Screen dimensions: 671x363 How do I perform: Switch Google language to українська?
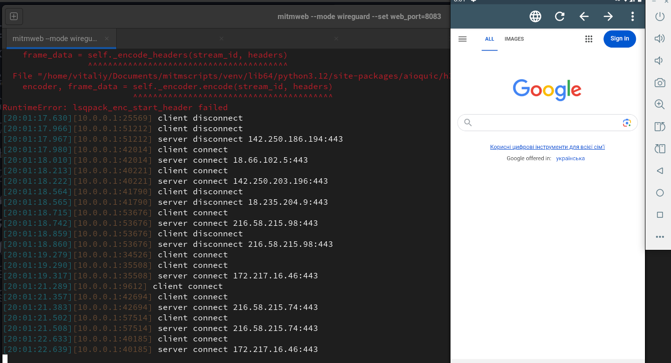click(570, 158)
